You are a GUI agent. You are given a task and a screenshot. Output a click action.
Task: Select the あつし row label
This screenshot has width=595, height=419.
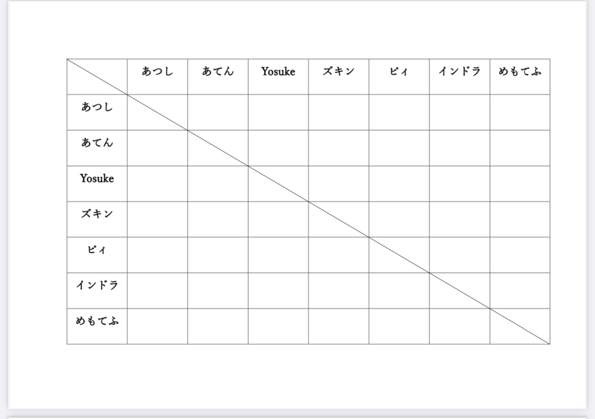(97, 112)
